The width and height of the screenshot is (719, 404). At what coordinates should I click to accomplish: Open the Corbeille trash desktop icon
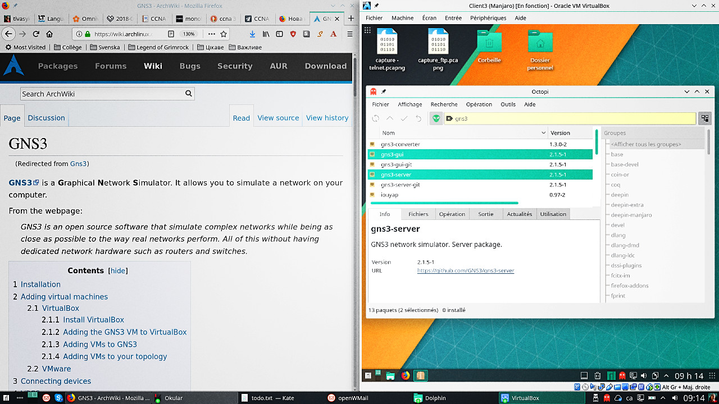point(489,46)
